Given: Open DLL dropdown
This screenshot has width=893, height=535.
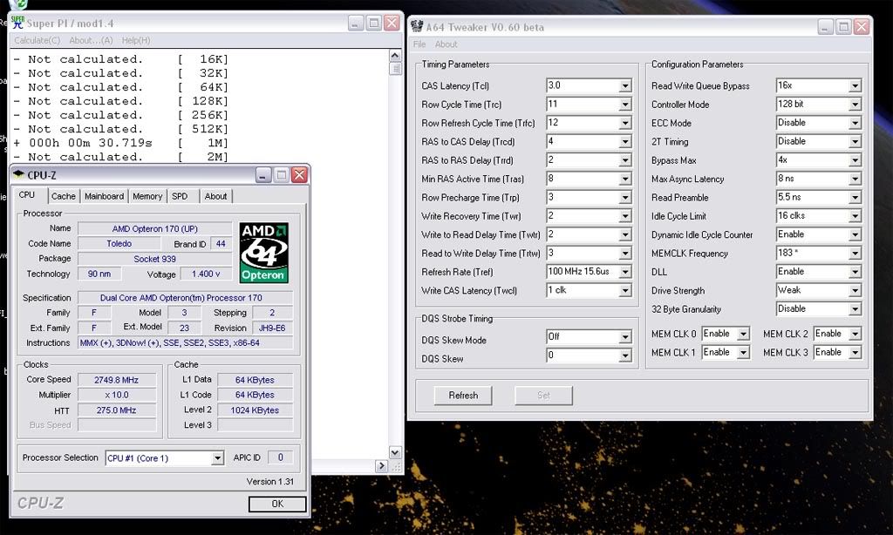Looking at the screenshot, I should tap(855, 272).
